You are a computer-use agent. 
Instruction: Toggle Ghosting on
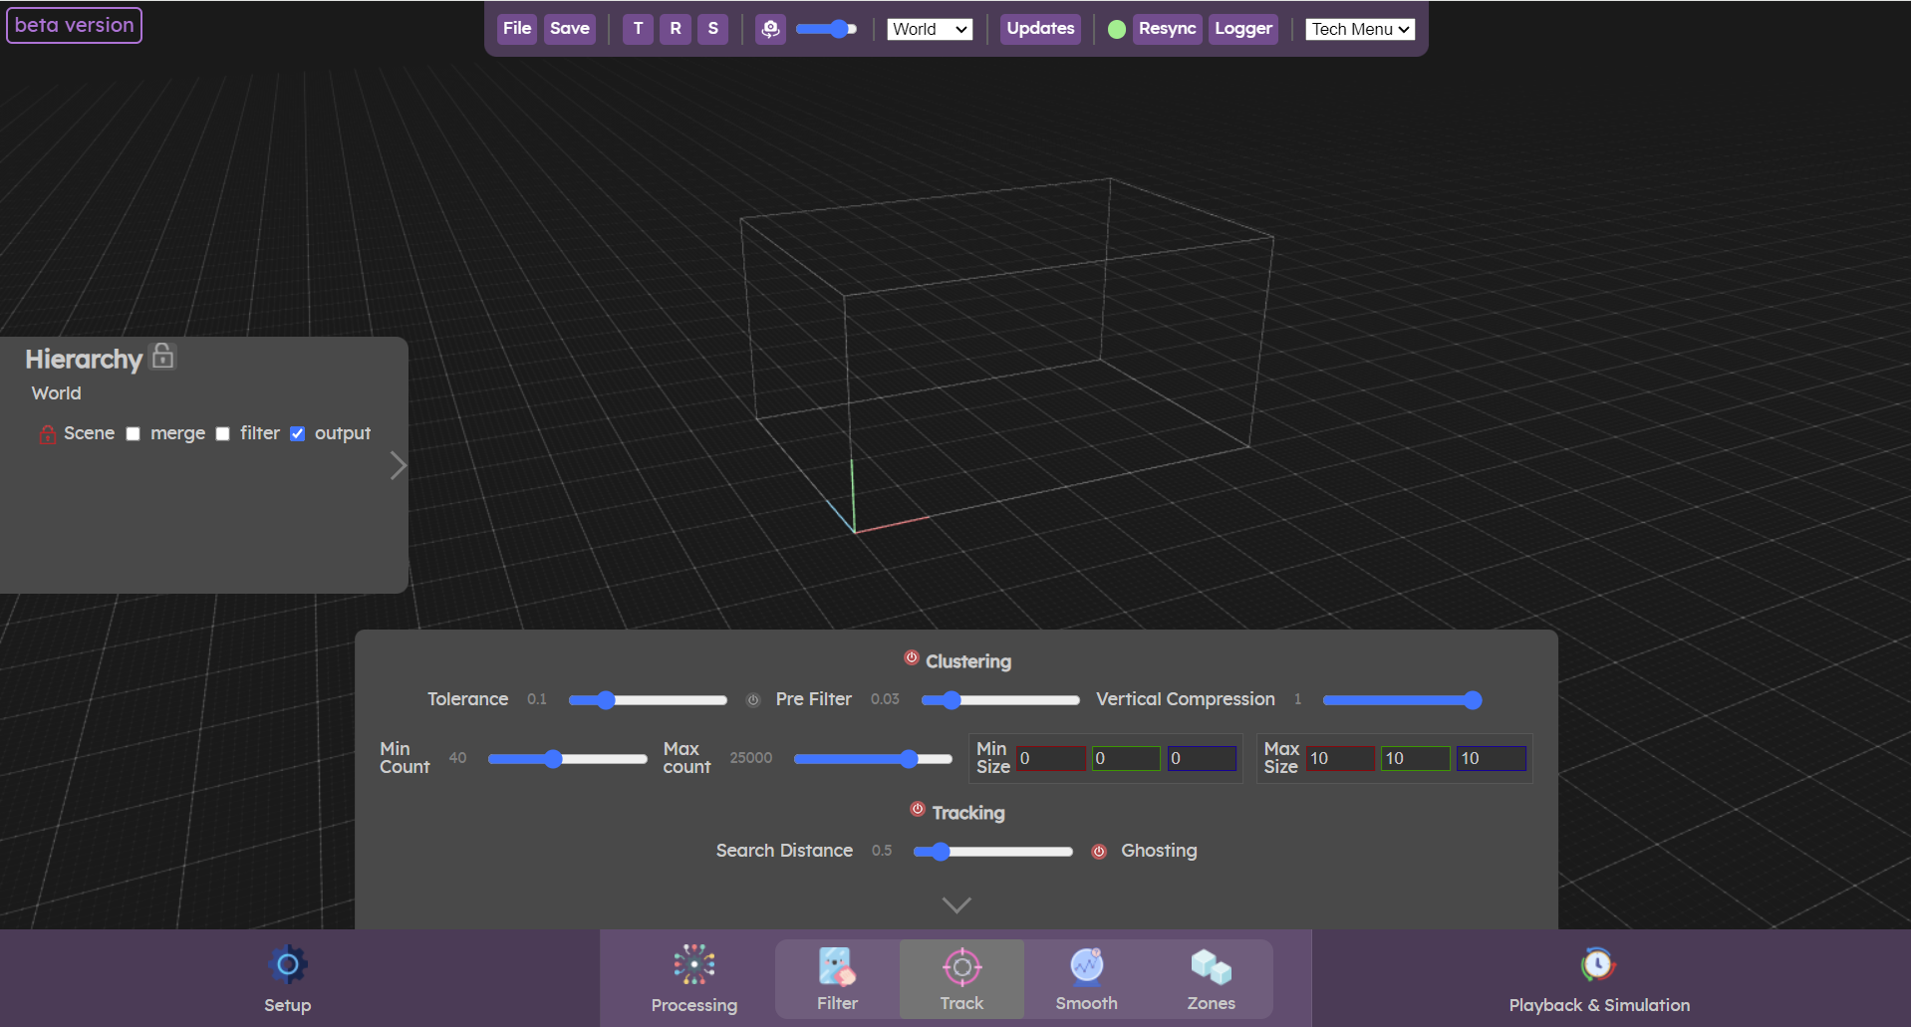pos(1099,852)
